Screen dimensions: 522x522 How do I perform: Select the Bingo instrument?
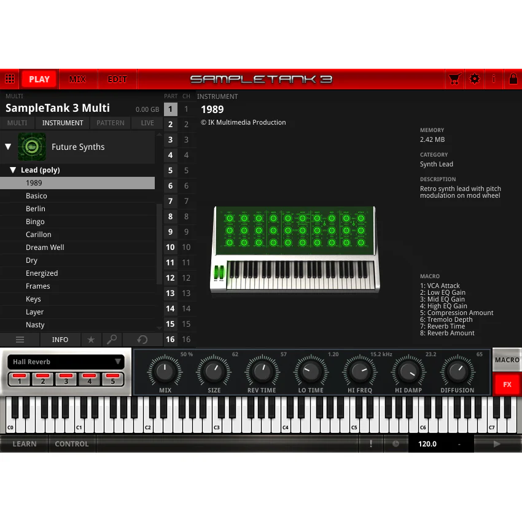point(77,222)
